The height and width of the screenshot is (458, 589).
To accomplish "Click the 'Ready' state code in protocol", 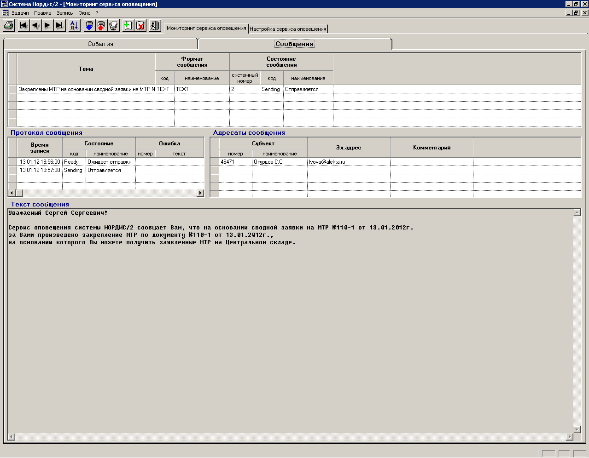I will click(74, 162).
